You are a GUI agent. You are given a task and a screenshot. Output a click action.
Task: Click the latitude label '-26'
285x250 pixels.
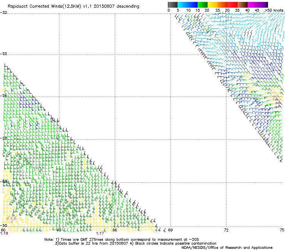pyautogui.click(x=3, y=138)
